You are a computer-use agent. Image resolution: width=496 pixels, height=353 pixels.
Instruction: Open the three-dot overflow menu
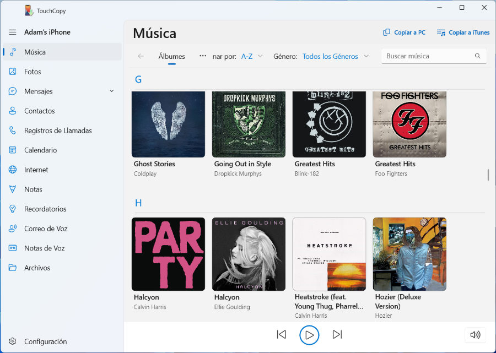click(203, 56)
